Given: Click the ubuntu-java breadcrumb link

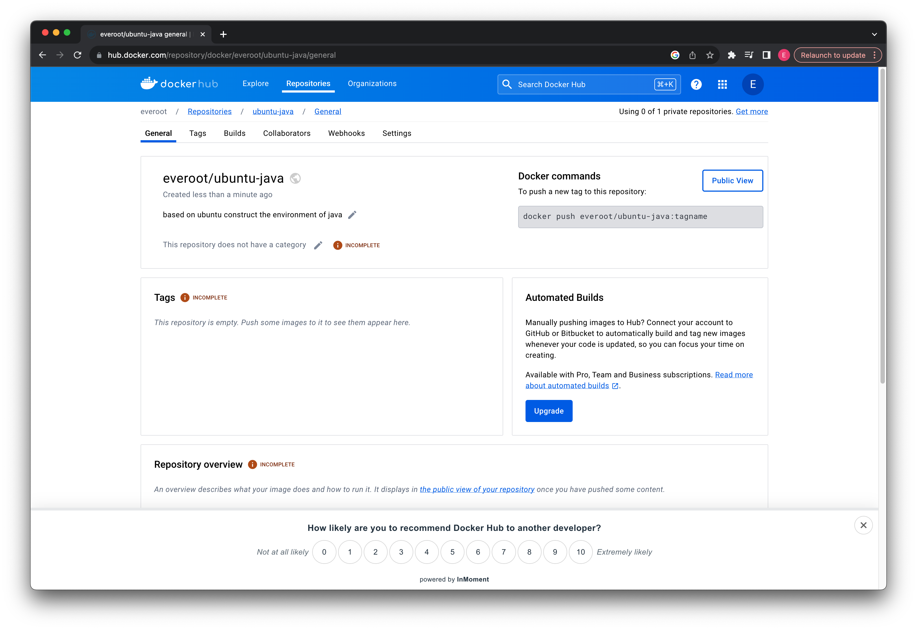Looking at the screenshot, I should pos(273,112).
